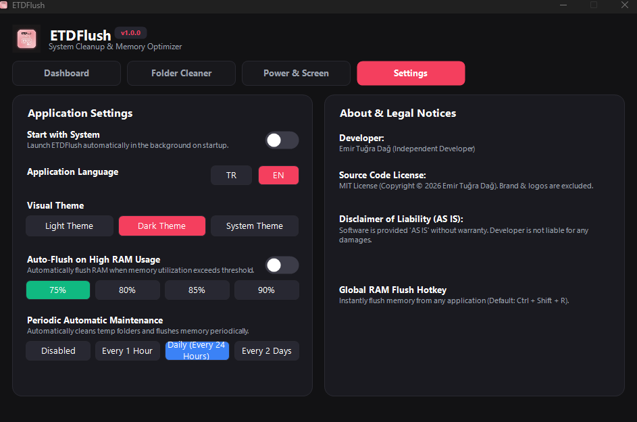Viewport: 637px width, 422px height.
Task: Set RAM threshold to 80%
Action: point(127,290)
